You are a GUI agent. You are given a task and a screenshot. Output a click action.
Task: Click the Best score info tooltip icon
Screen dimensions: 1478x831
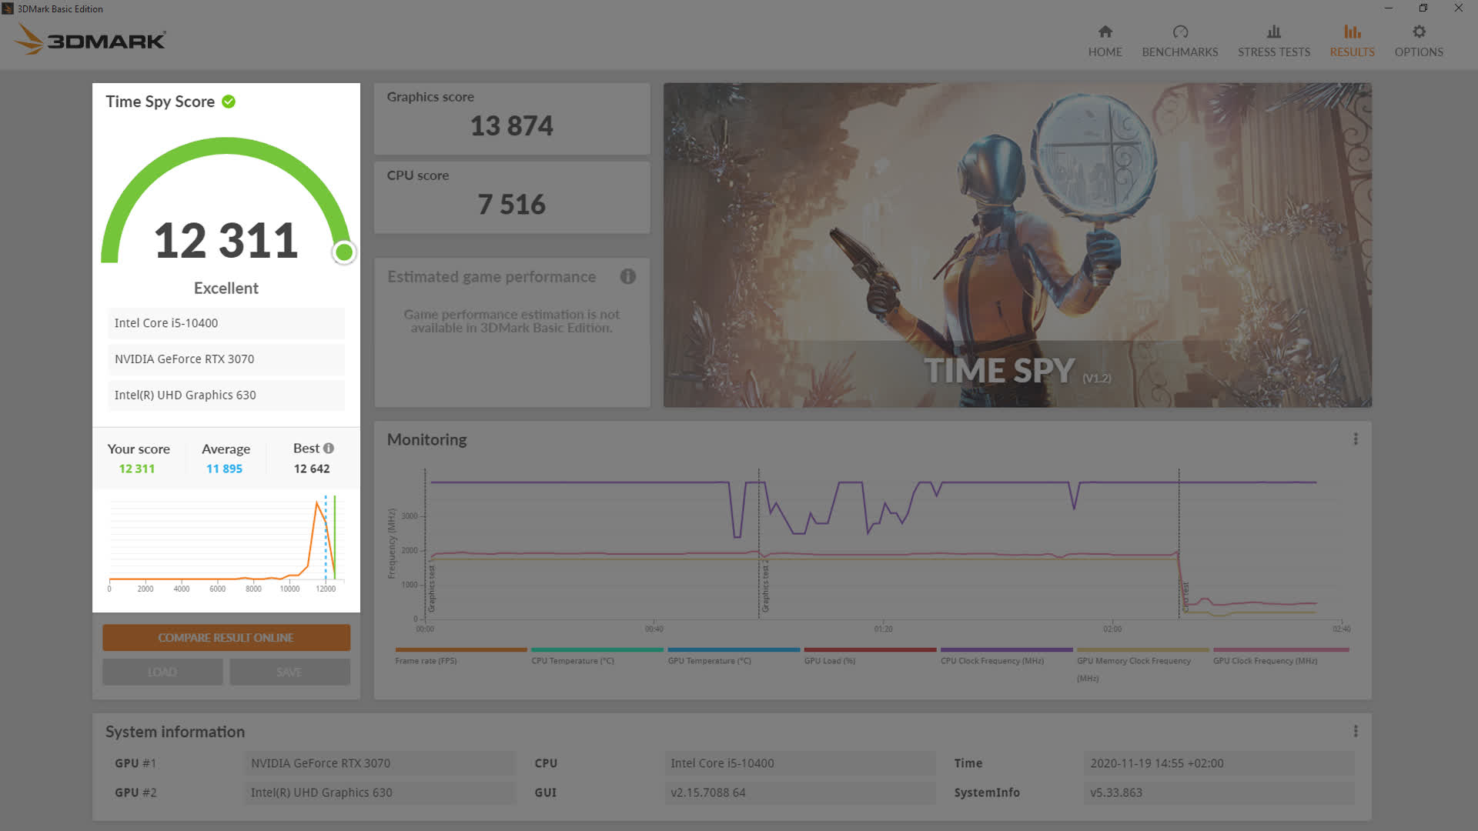327,448
